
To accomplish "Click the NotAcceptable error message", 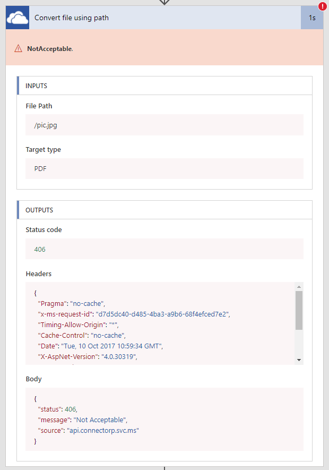I will pos(50,49).
